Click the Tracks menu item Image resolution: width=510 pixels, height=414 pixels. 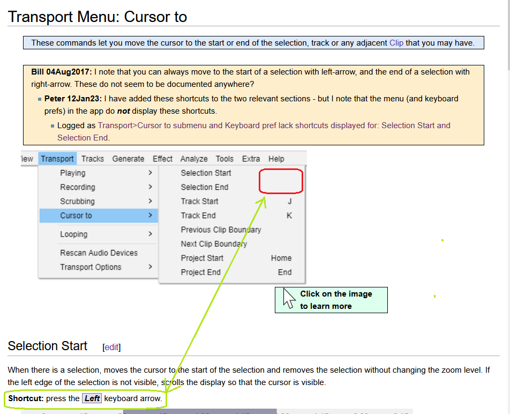pos(92,159)
